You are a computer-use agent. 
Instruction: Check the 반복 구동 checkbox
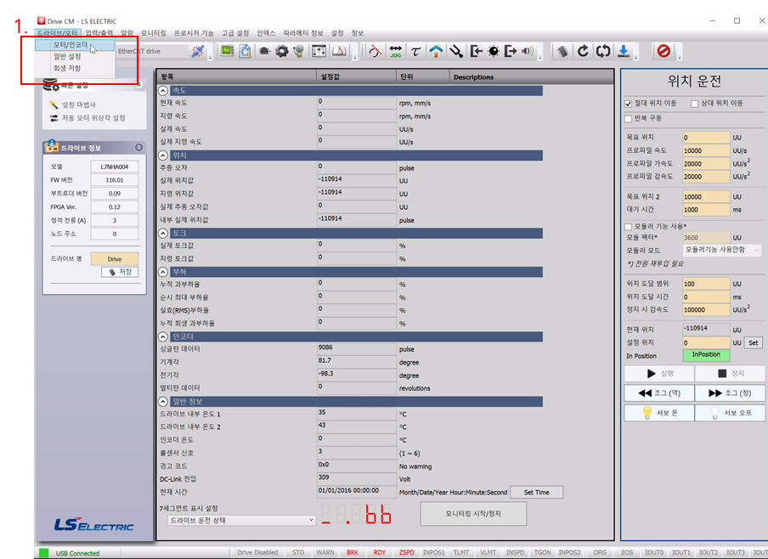coord(629,119)
